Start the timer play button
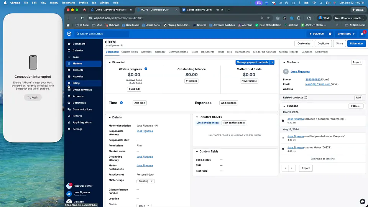 coord(311,34)
